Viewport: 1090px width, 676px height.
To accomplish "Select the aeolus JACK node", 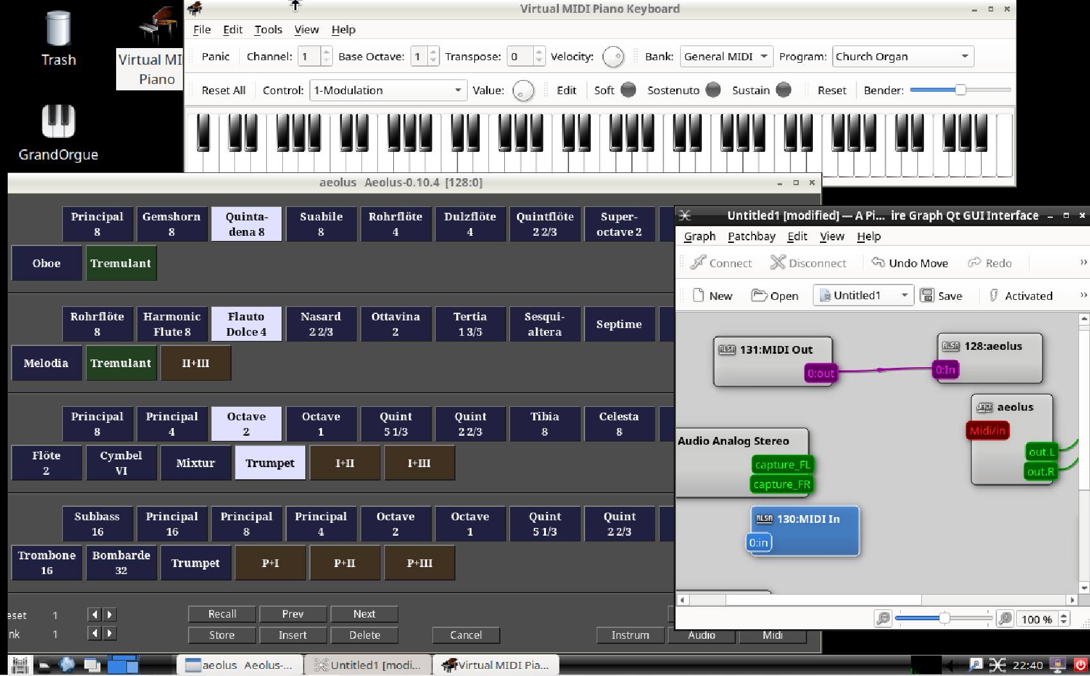I will [x=1012, y=439].
